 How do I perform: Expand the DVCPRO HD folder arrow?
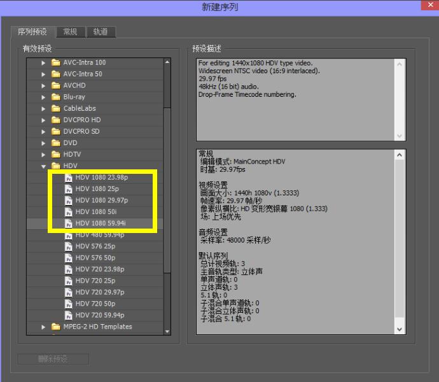pyautogui.click(x=43, y=120)
